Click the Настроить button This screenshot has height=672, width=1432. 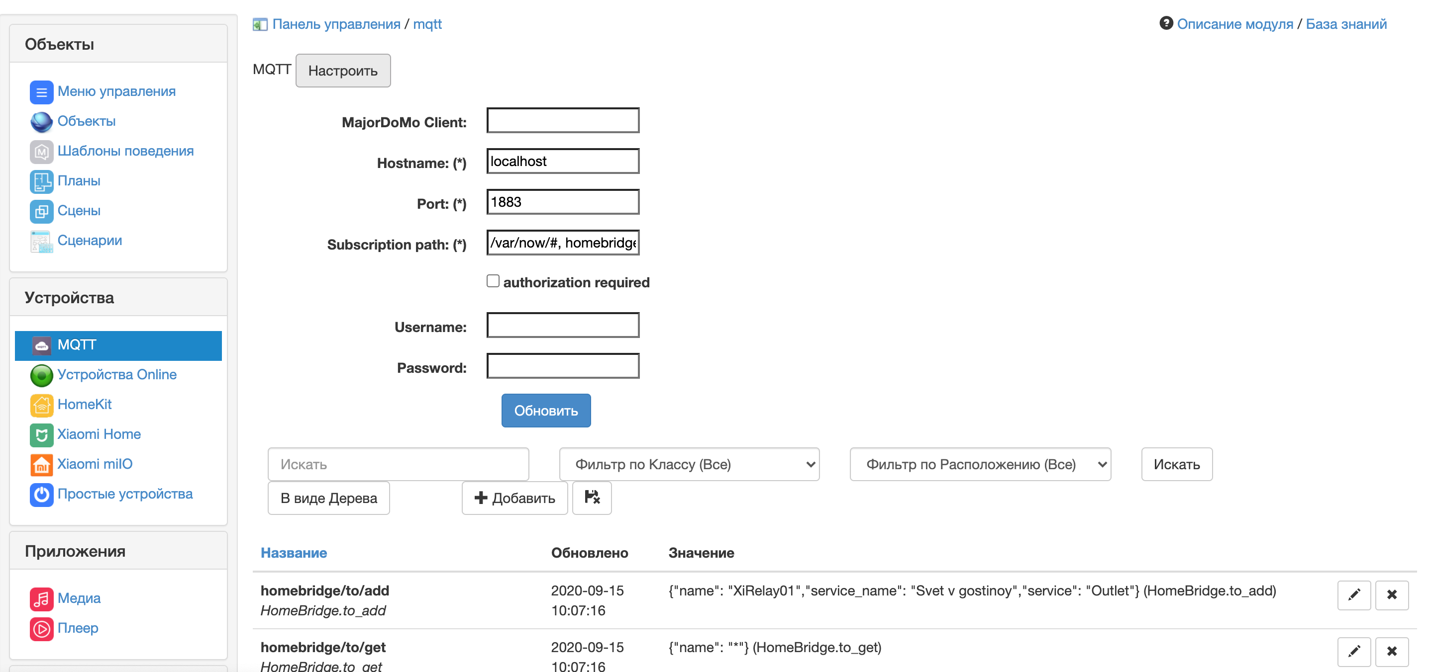[x=342, y=71]
